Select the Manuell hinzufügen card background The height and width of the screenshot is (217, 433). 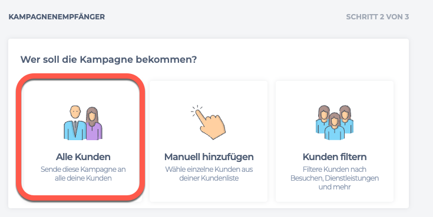(x=209, y=141)
